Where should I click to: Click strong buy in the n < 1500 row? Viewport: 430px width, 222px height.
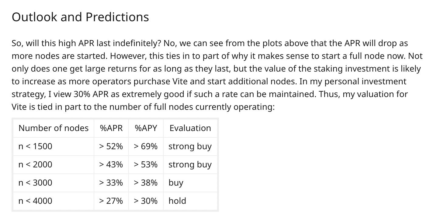[190, 146]
